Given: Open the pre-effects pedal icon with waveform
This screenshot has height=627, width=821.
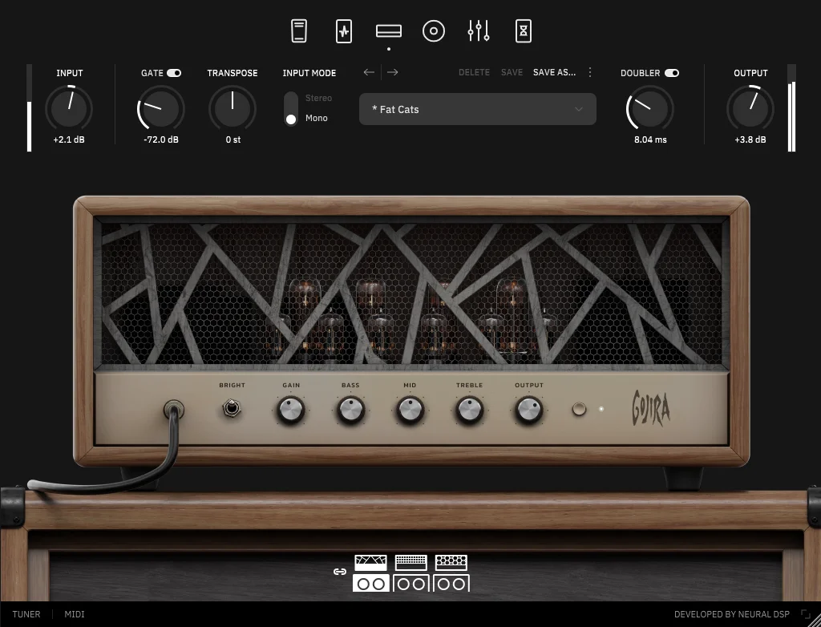Looking at the screenshot, I should tap(343, 31).
